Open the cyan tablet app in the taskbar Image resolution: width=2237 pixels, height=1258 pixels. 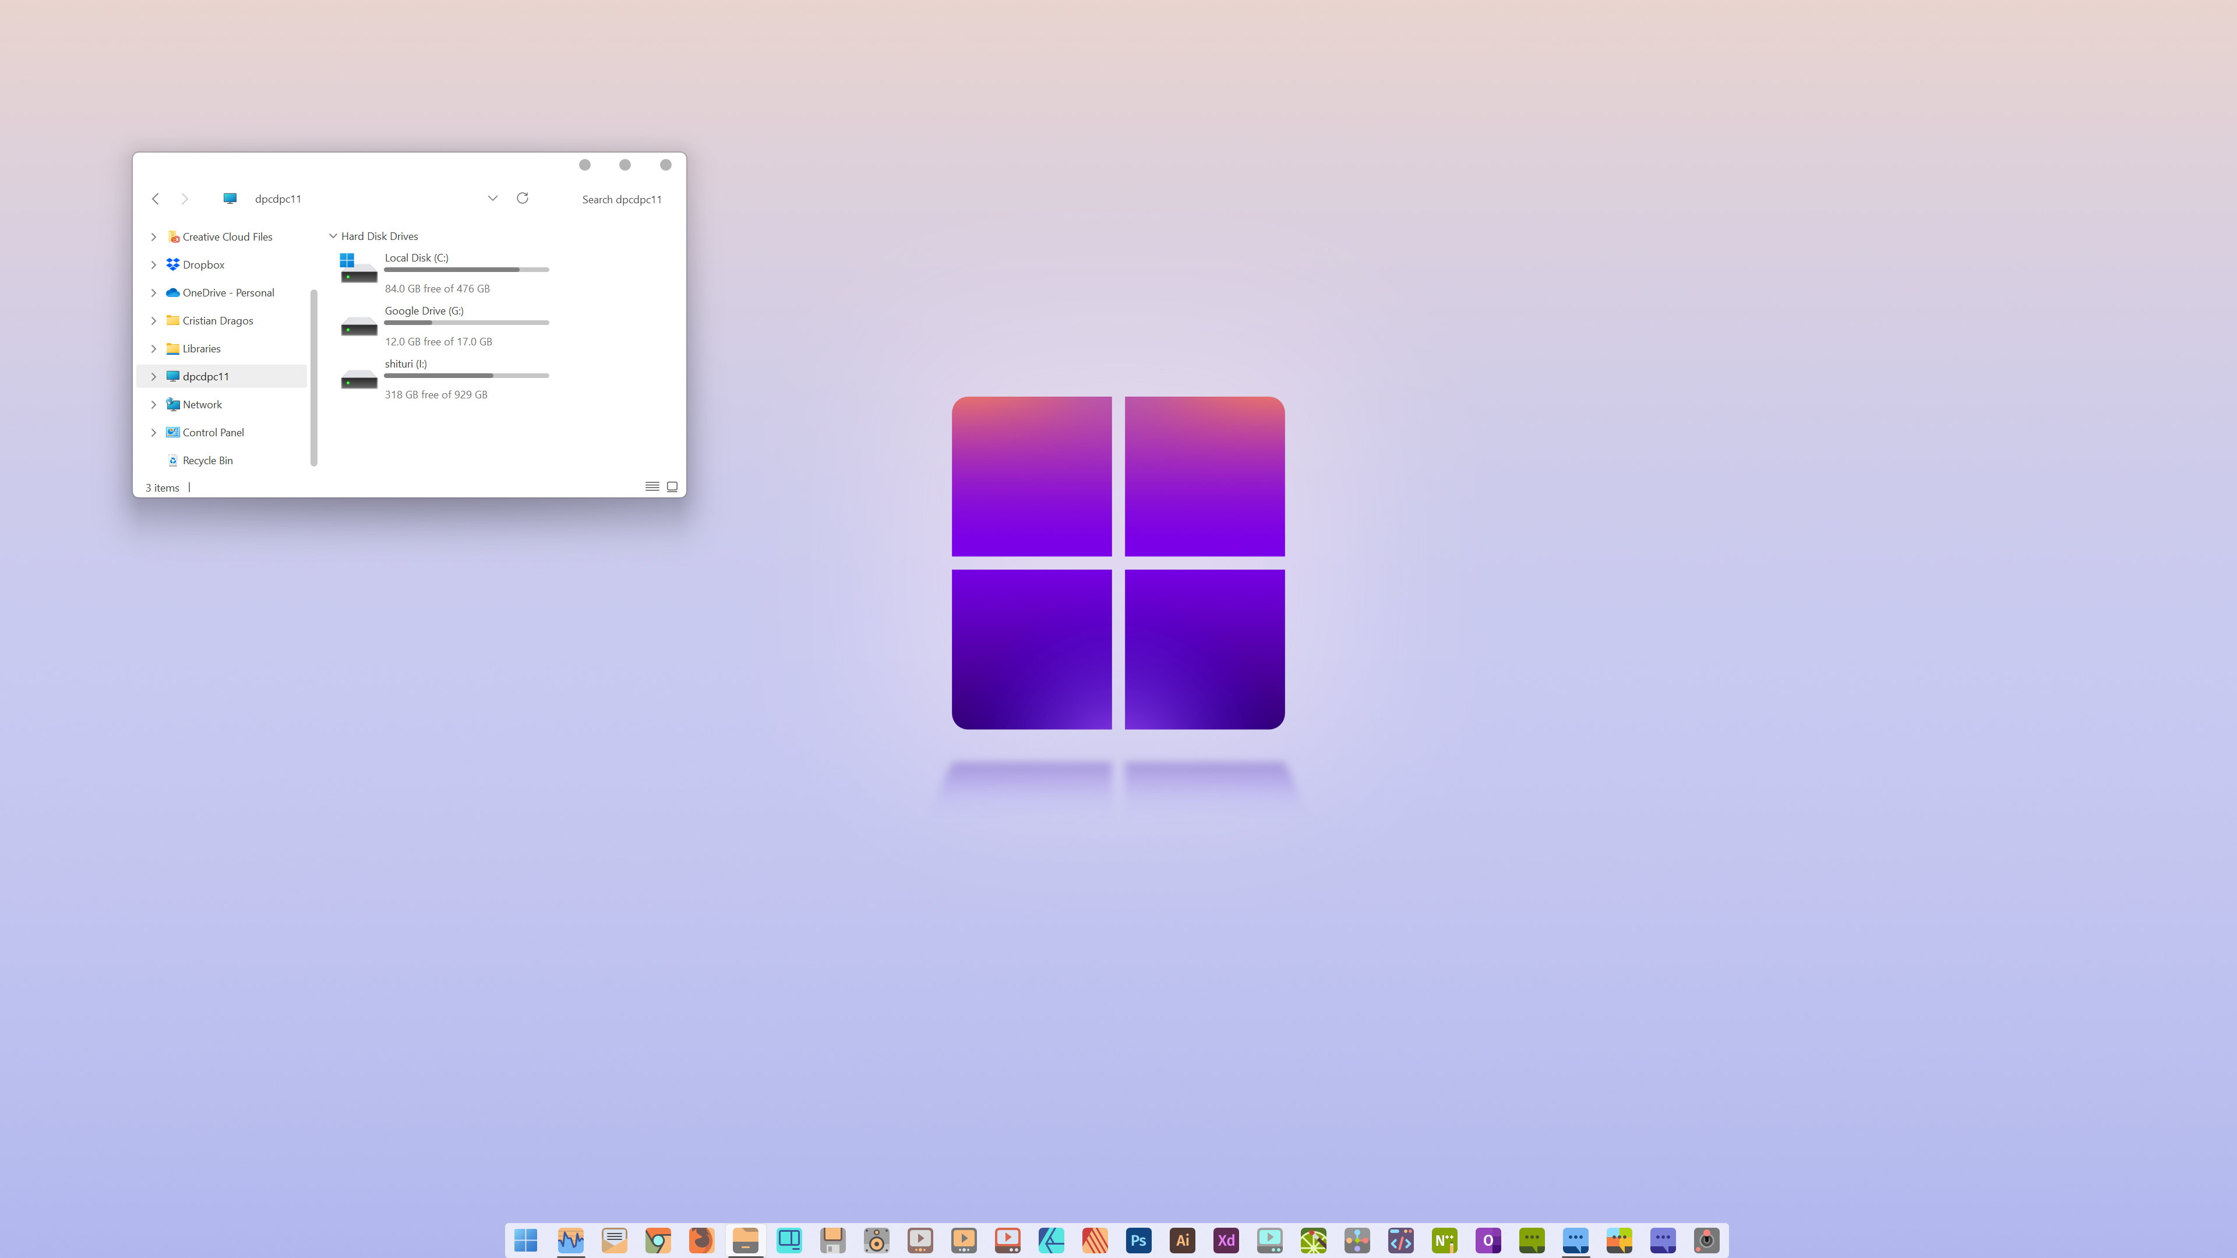pos(789,1240)
